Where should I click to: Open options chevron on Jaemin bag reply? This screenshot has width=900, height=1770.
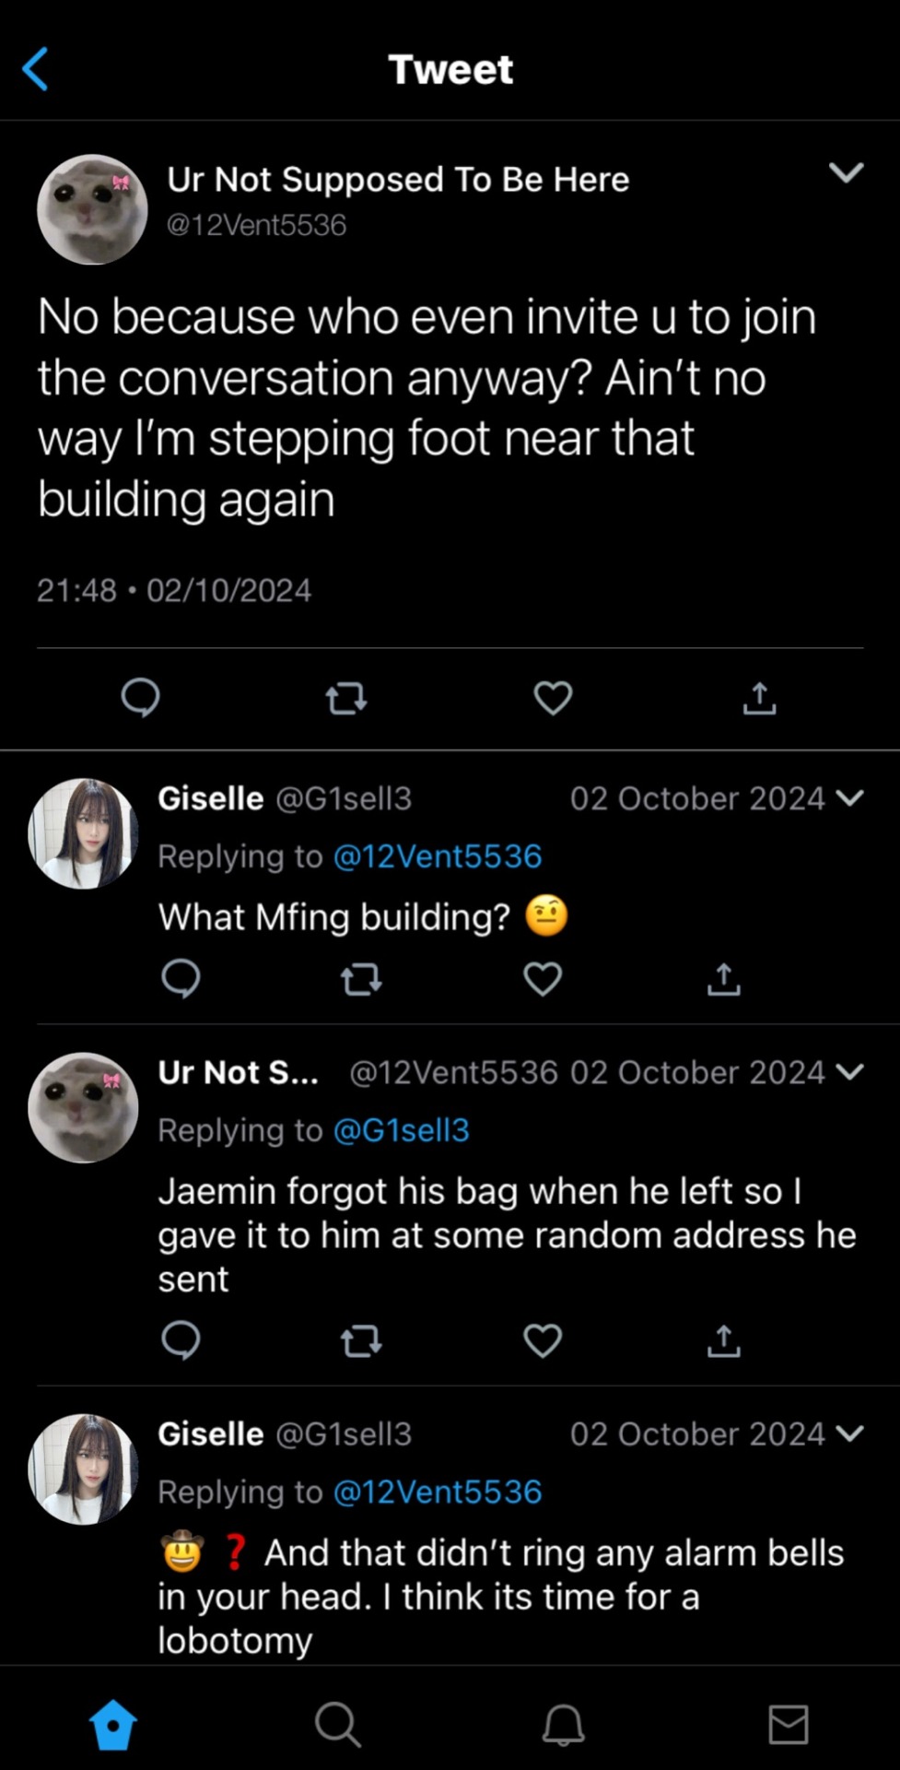point(850,1072)
